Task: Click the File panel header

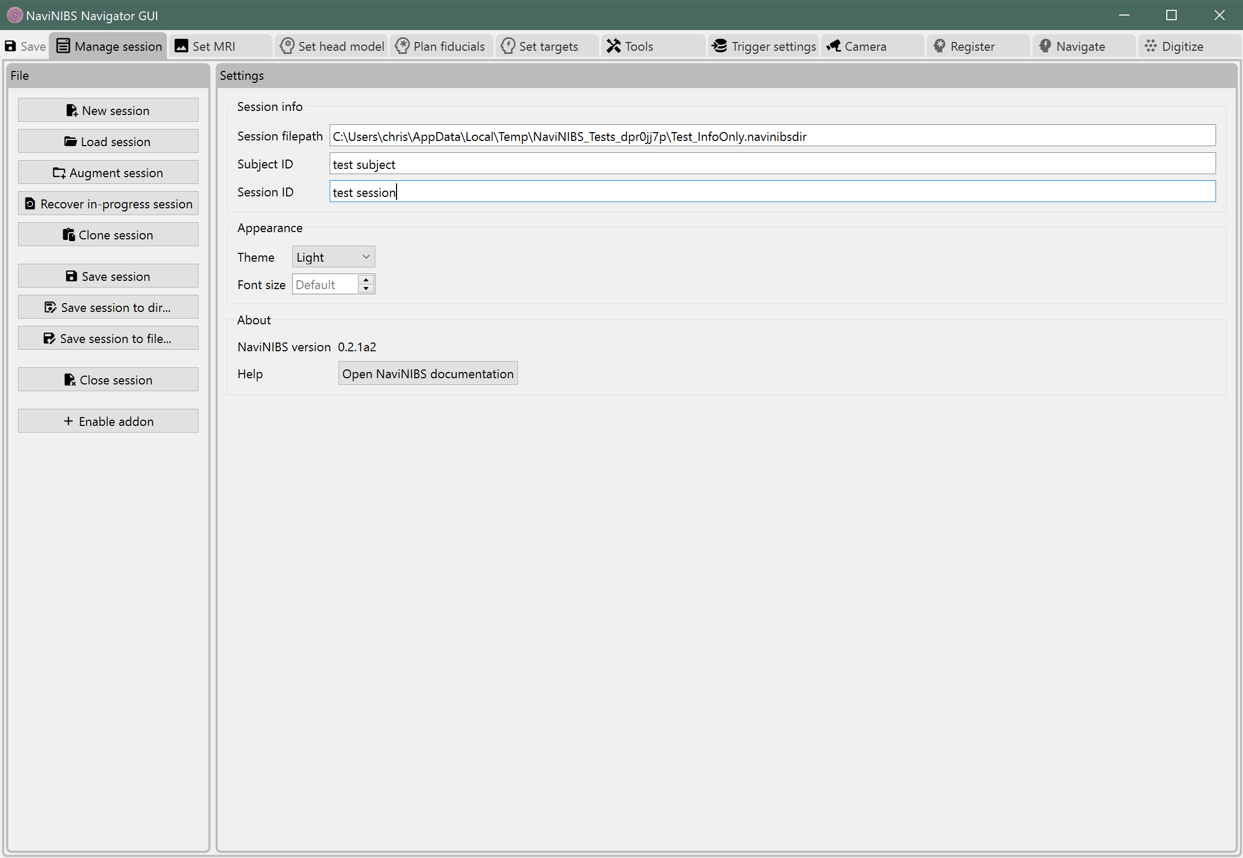Action: pyautogui.click(x=108, y=75)
